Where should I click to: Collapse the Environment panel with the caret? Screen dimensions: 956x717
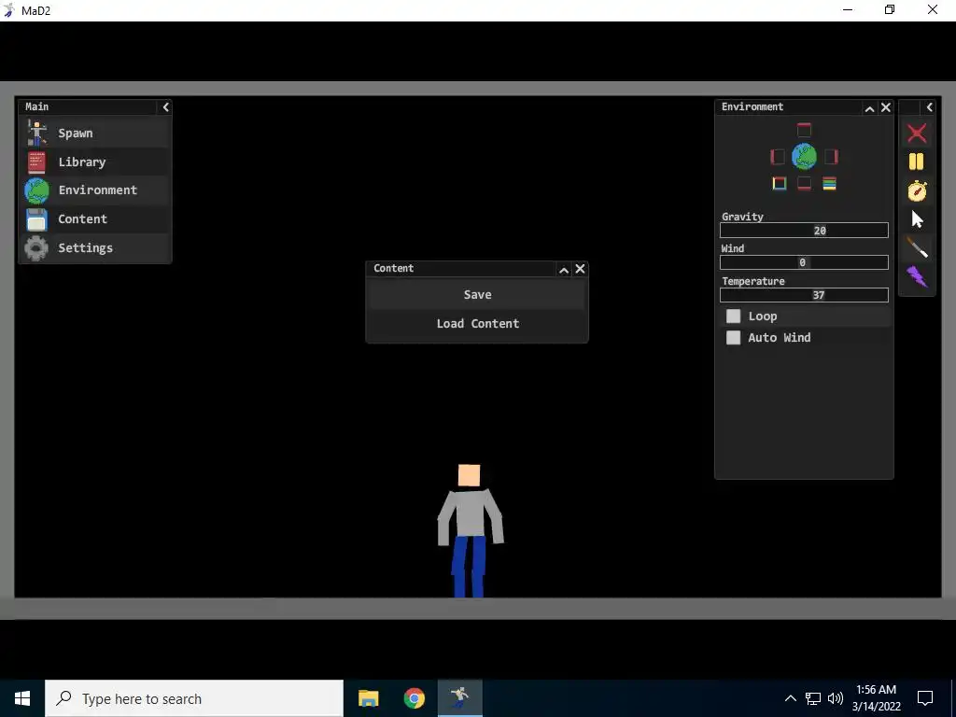point(869,108)
